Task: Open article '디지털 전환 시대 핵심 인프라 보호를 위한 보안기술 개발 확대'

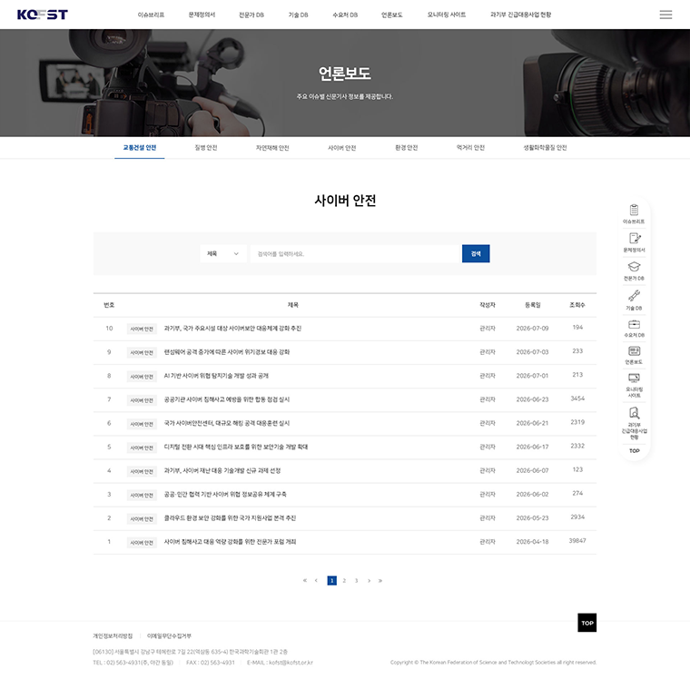Action: (236, 448)
